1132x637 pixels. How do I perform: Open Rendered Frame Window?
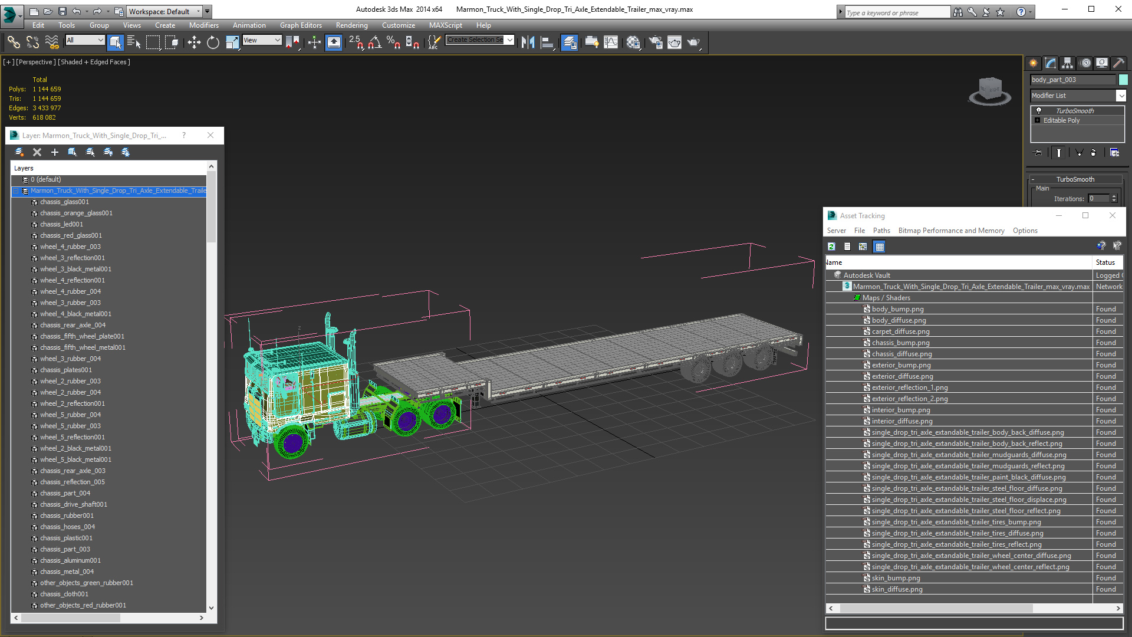674,42
